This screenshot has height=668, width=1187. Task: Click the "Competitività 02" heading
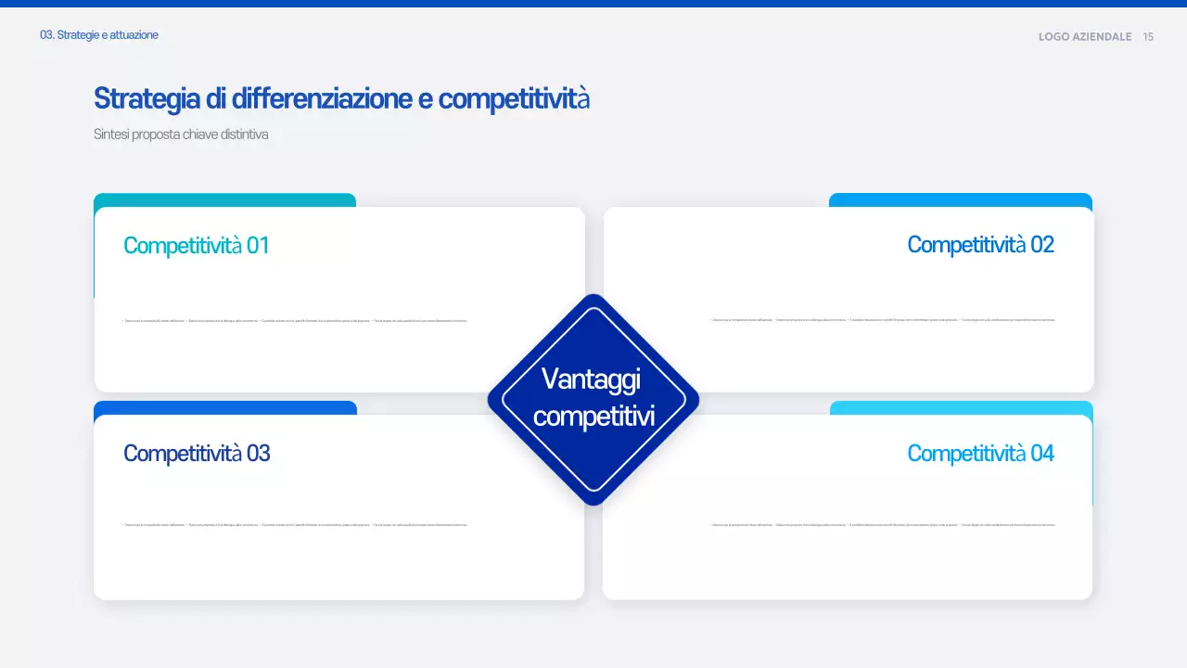[980, 245]
